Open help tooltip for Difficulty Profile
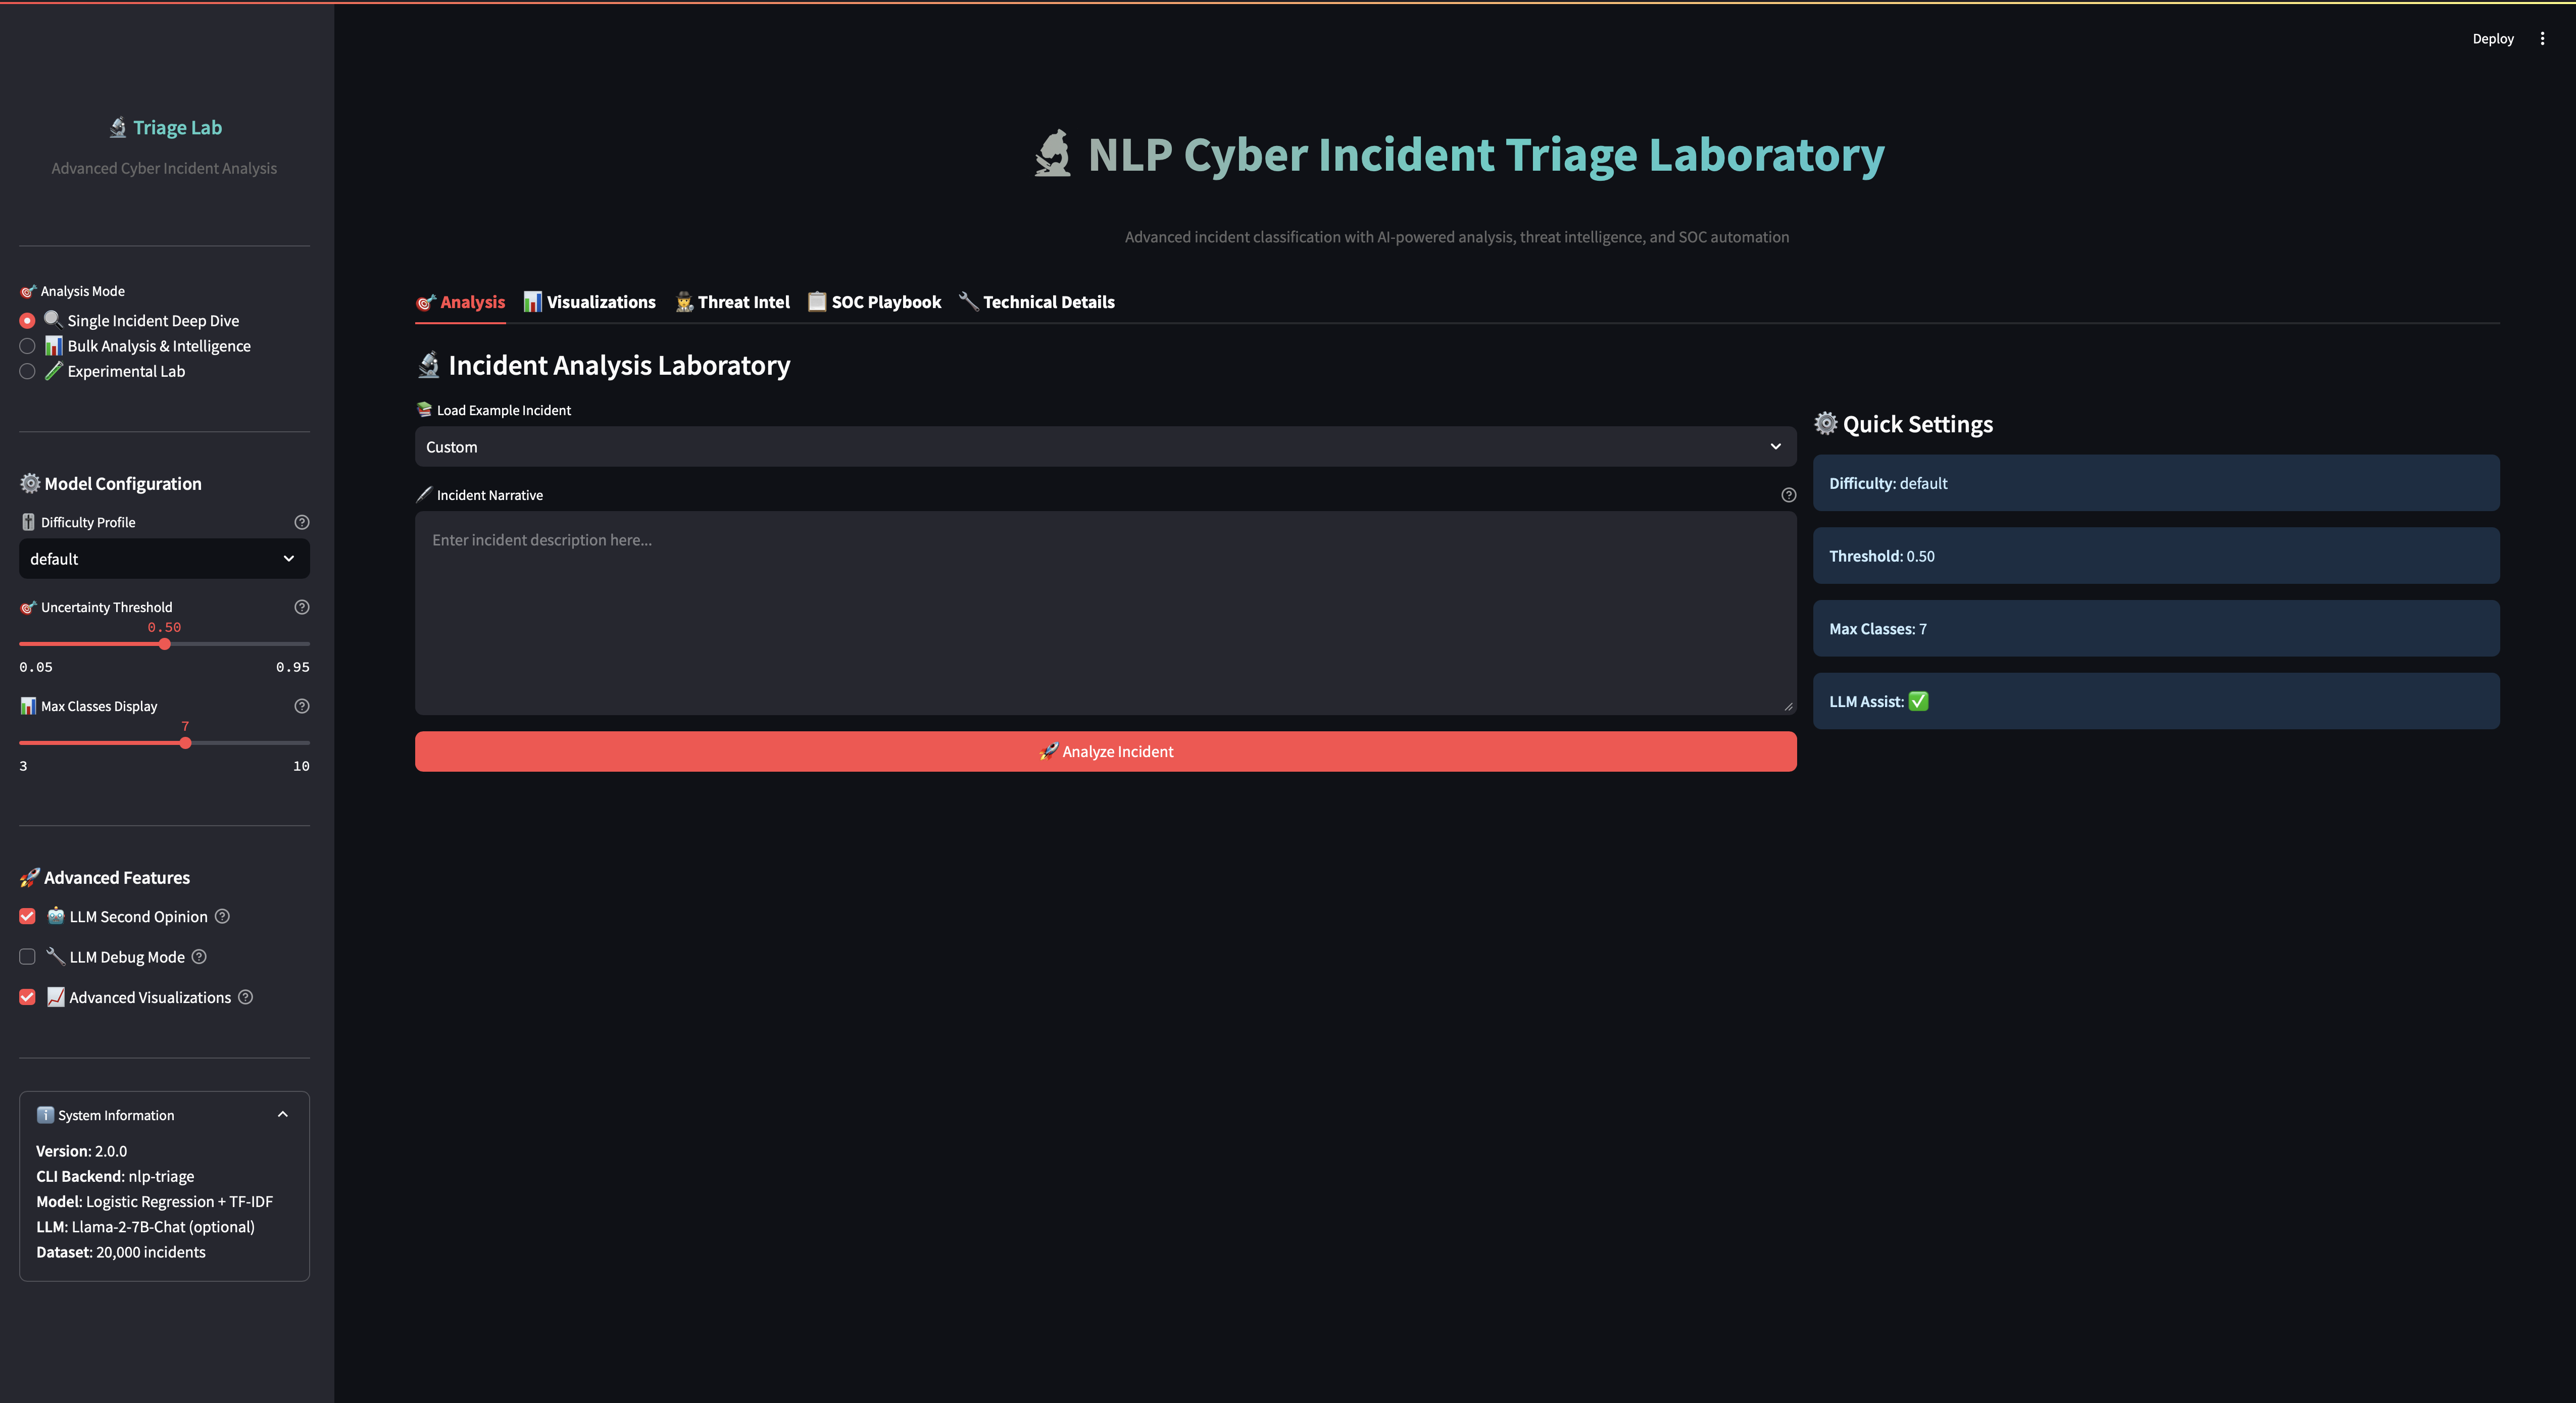The image size is (2576, 1403). (301, 521)
